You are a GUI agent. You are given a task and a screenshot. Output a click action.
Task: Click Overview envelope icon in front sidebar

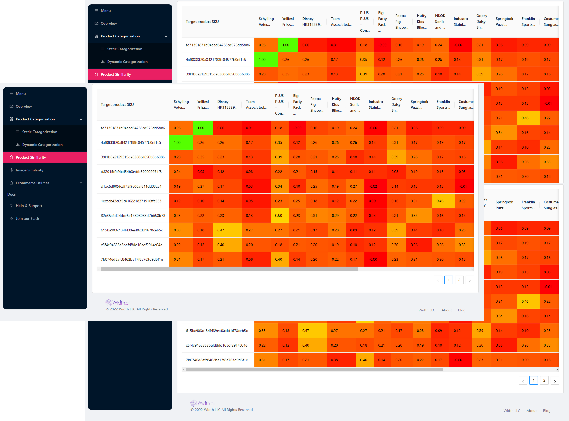coord(11,106)
